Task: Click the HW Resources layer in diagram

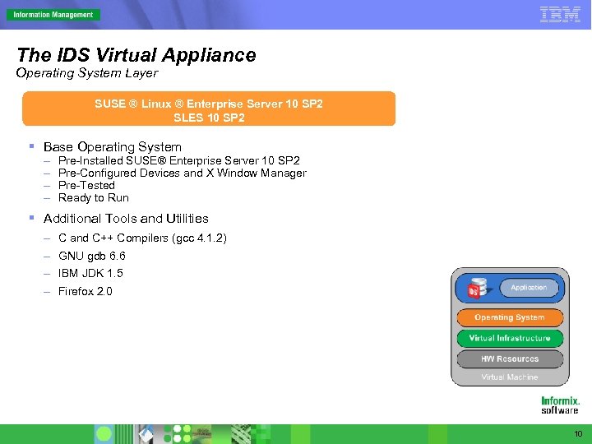Action: point(510,359)
